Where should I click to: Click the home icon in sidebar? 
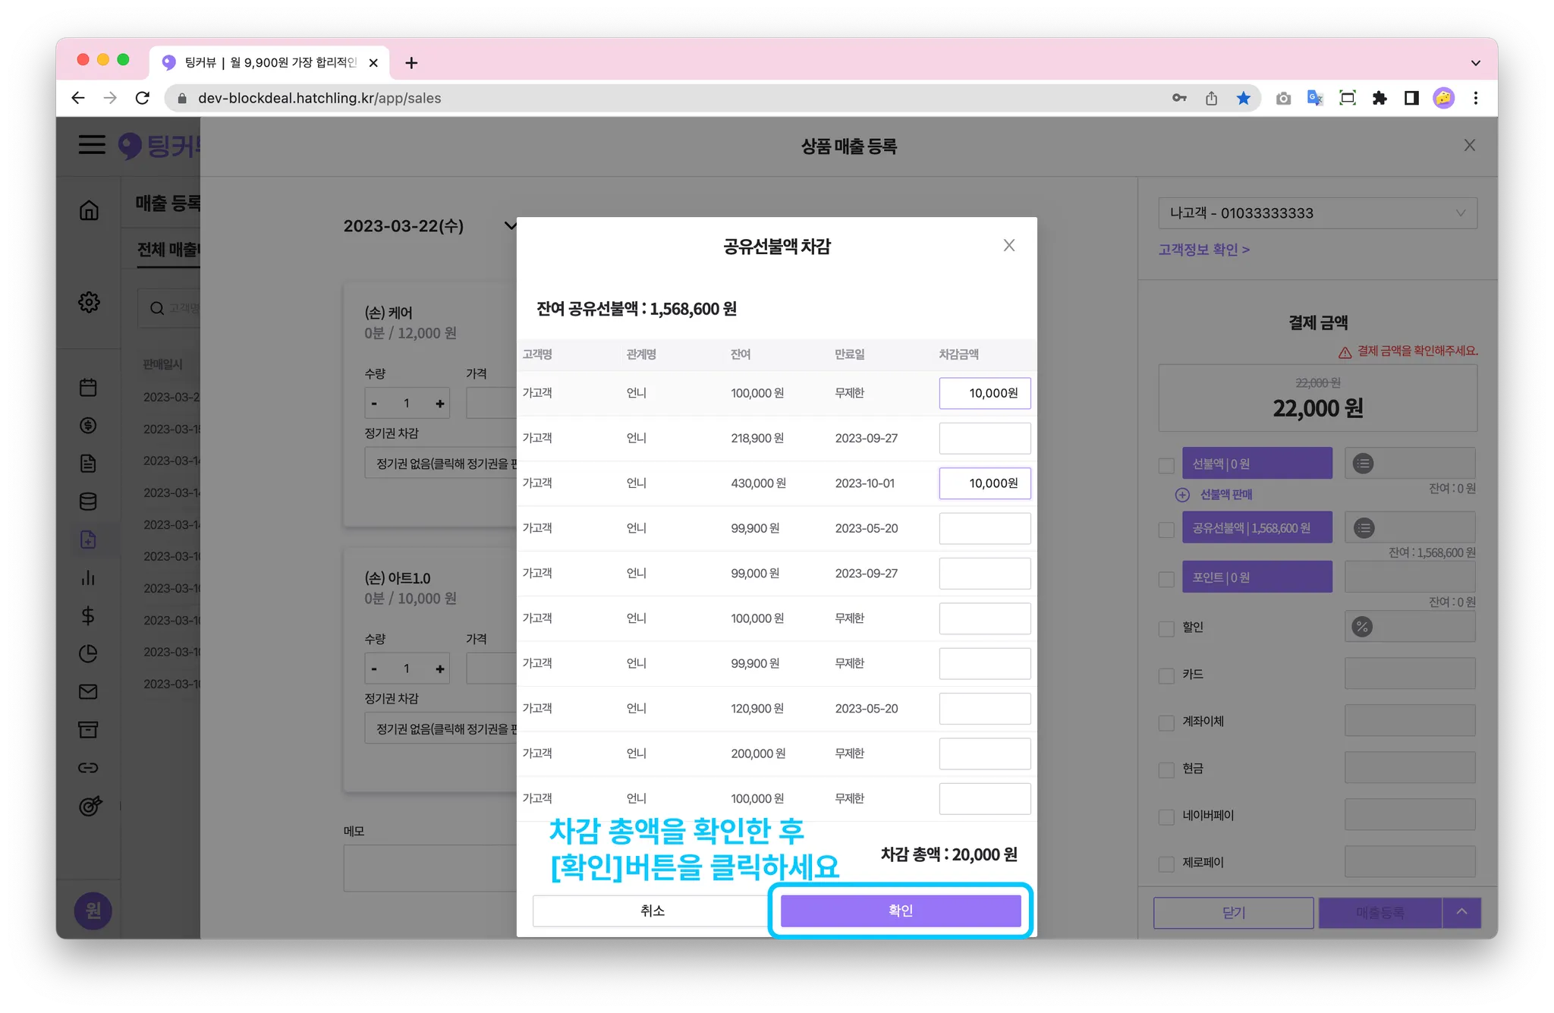[89, 210]
